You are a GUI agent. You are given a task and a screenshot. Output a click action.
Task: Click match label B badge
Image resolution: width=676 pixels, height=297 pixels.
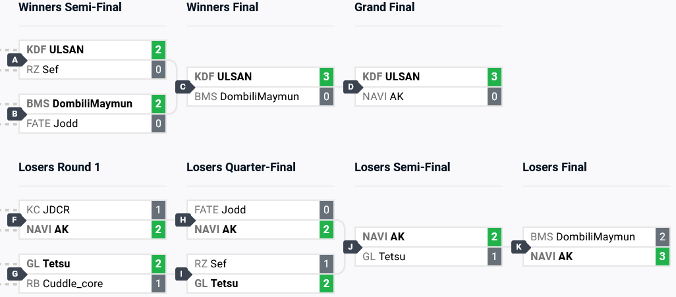point(14,114)
